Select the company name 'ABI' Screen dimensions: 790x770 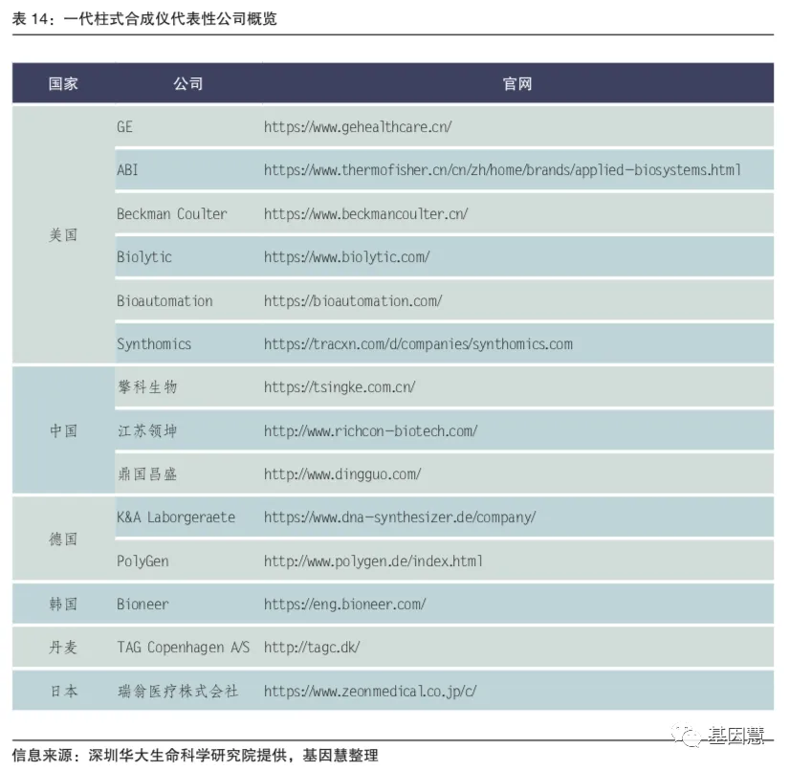(x=127, y=170)
